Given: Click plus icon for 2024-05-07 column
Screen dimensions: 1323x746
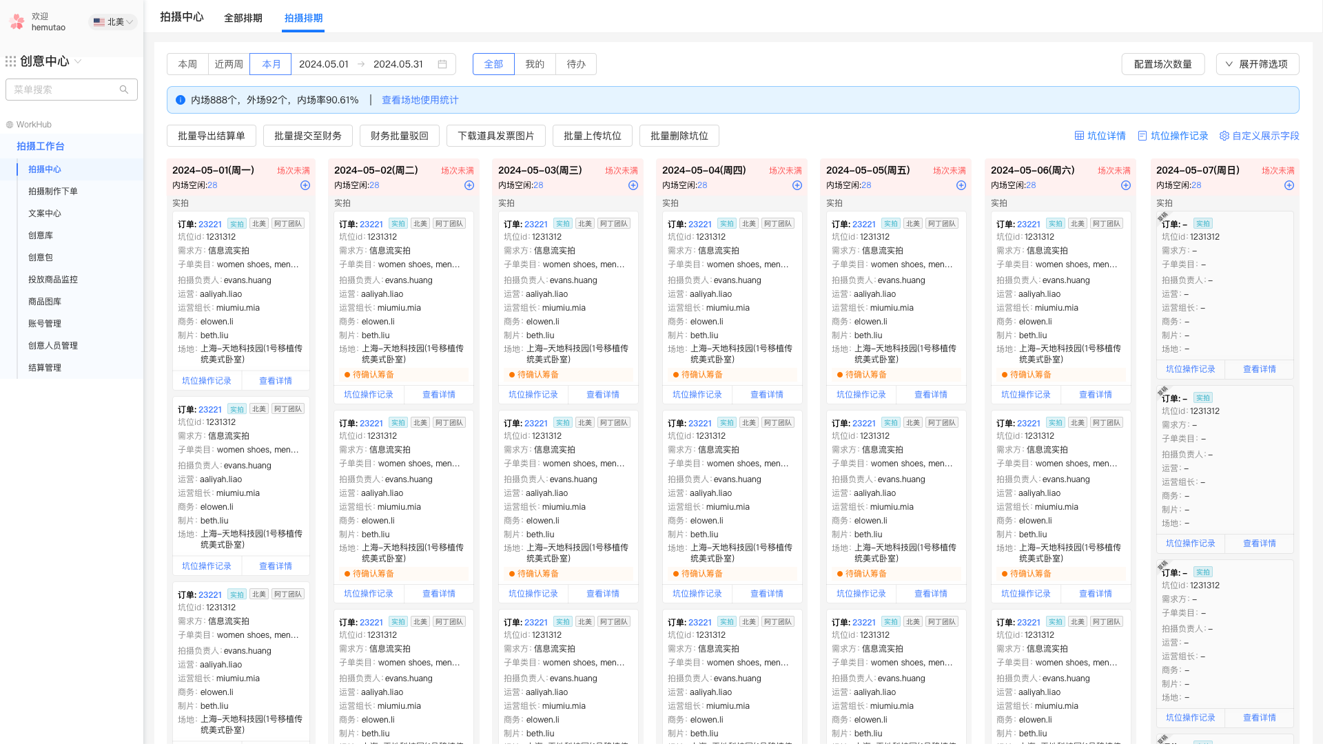Looking at the screenshot, I should click(1289, 185).
